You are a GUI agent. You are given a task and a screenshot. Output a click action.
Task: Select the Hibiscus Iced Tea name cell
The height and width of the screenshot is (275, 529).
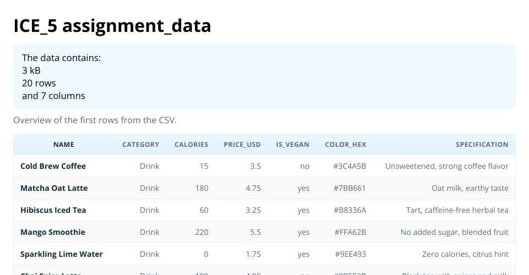[53, 210]
